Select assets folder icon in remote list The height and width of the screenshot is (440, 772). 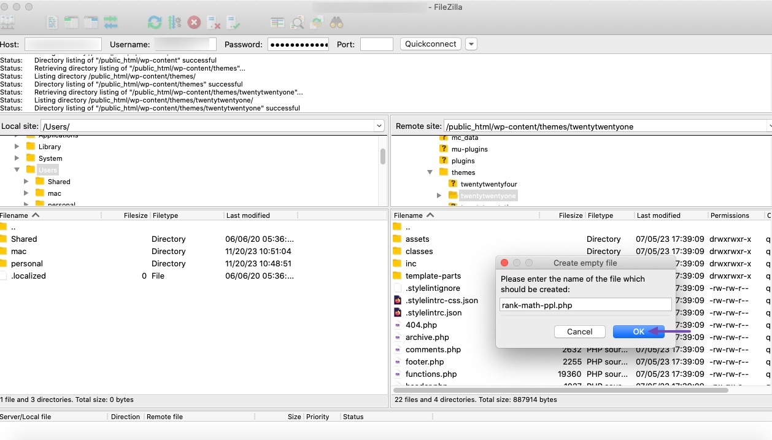(x=397, y=239)
